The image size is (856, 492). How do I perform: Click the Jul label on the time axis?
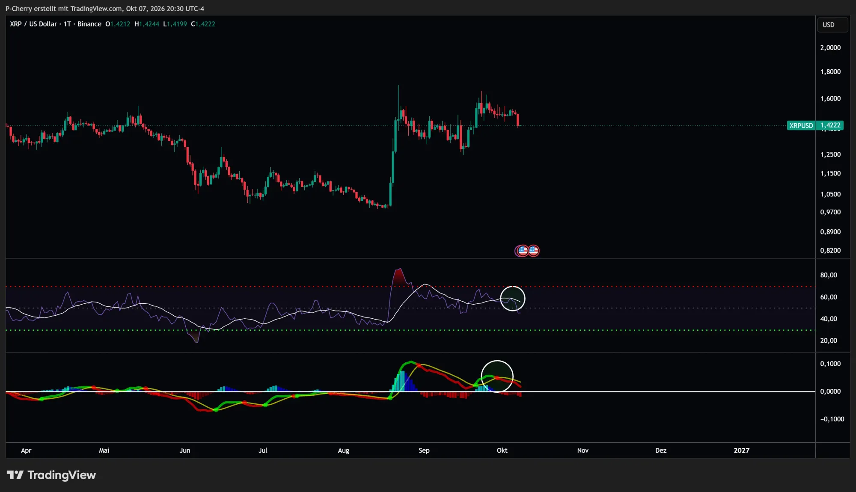coord(263,451)
